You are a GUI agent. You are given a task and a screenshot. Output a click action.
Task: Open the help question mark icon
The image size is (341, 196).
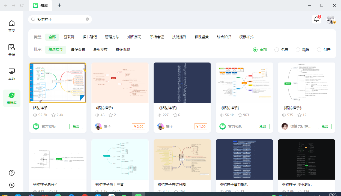pos(12,173)
